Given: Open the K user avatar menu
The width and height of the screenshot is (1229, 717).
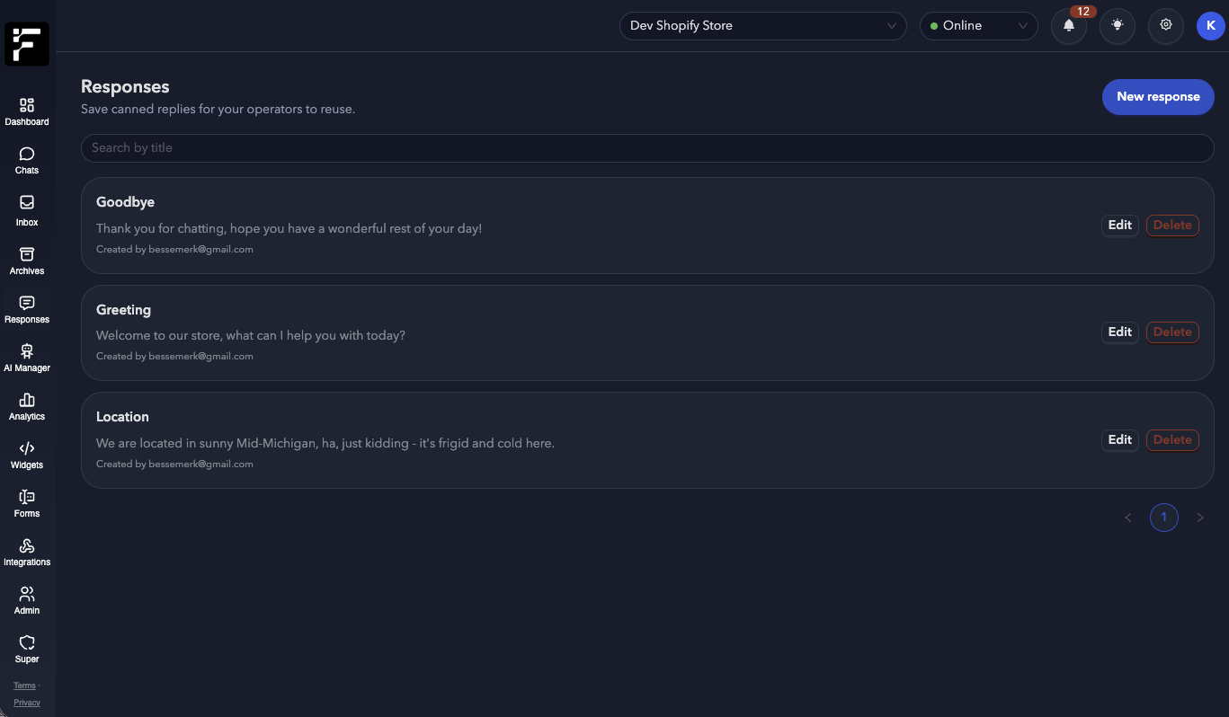Looking at the screenshot, I should tap(1210, 26).
